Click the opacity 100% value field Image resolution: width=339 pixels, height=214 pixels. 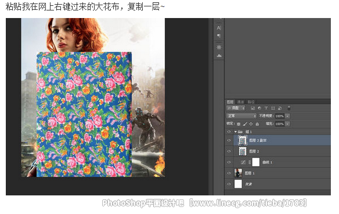pyautogui.click(x=280, y=116)
